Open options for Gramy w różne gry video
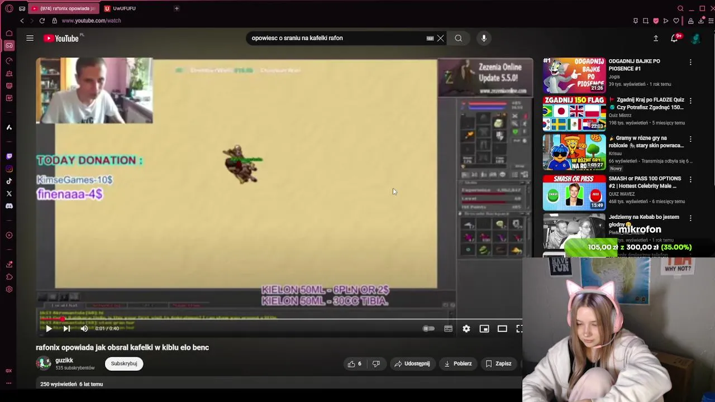 [x=690, y=139]
